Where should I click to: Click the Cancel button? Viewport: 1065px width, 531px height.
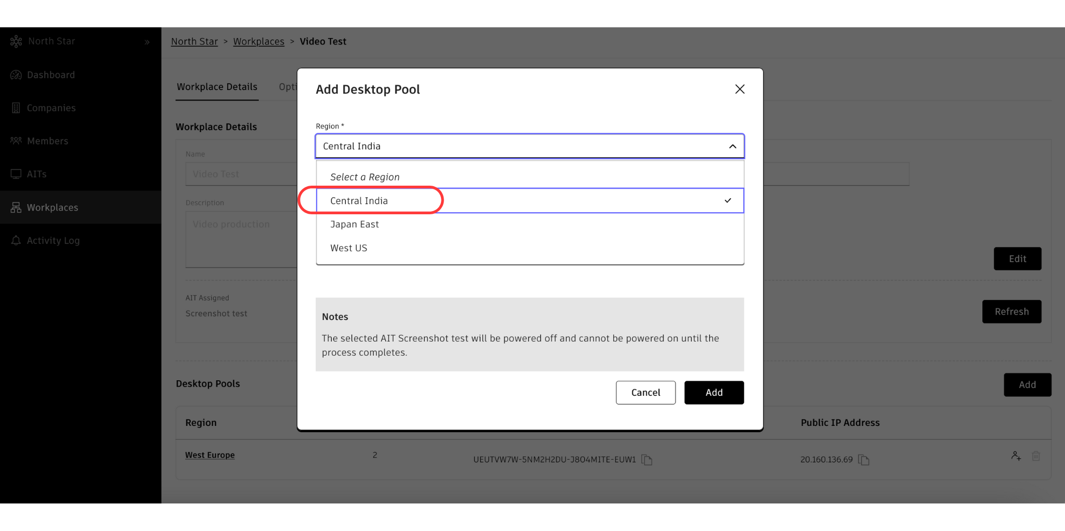(645, 393)
